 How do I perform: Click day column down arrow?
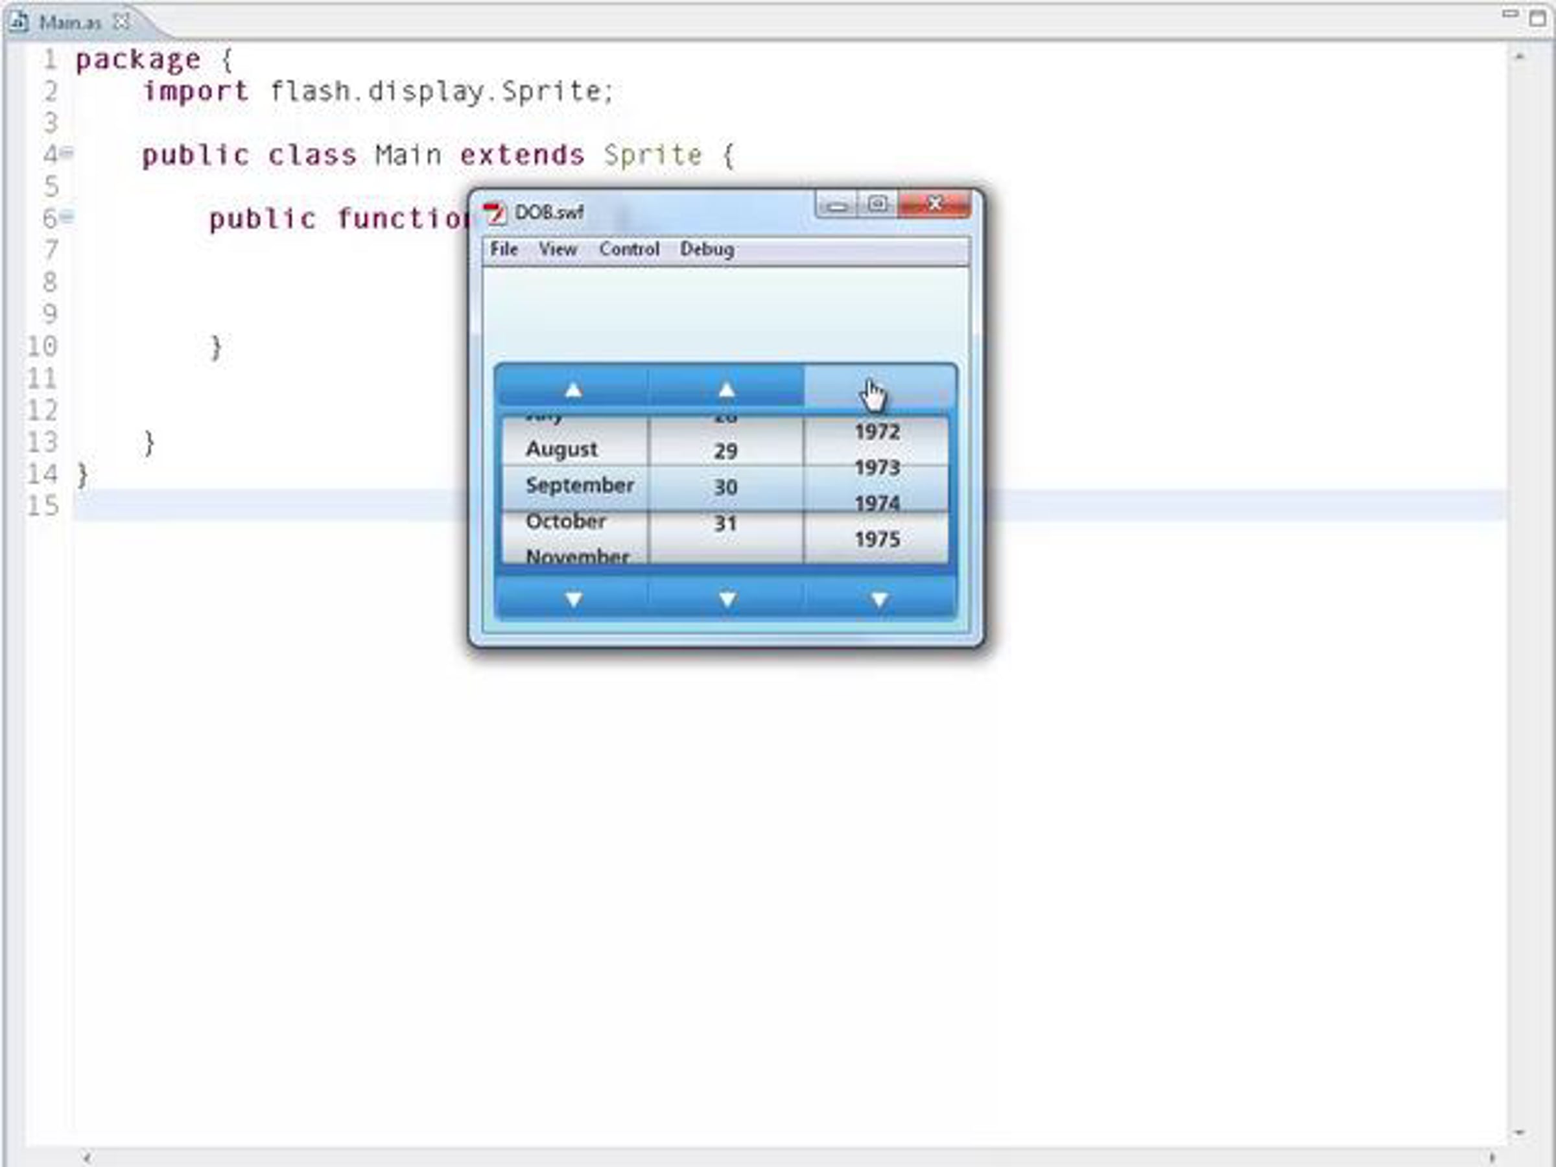pos(727,599)
